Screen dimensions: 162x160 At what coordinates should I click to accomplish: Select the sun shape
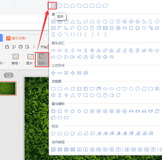pyautogui.click(x=157, y=28)
